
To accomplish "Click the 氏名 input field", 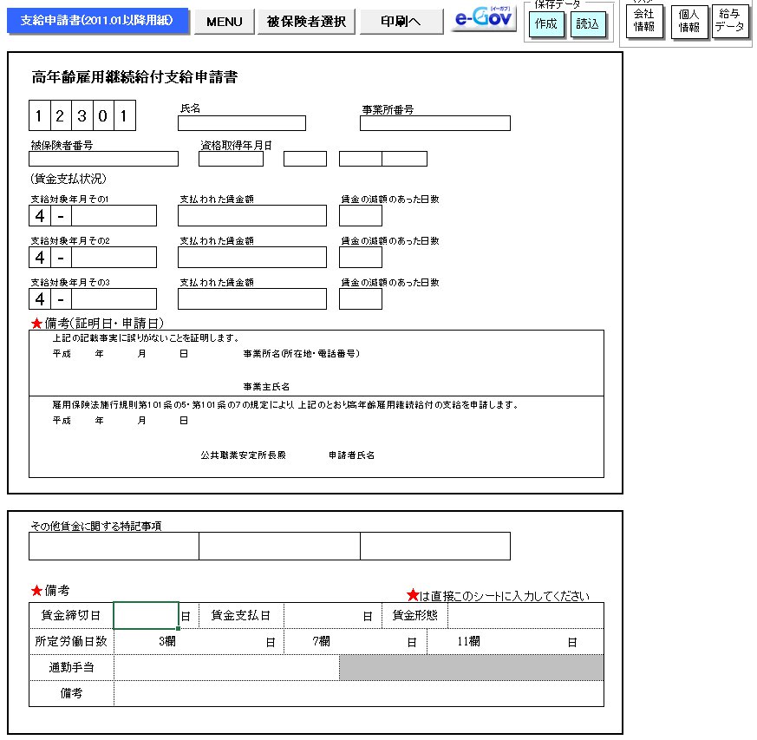I will 241,123.
